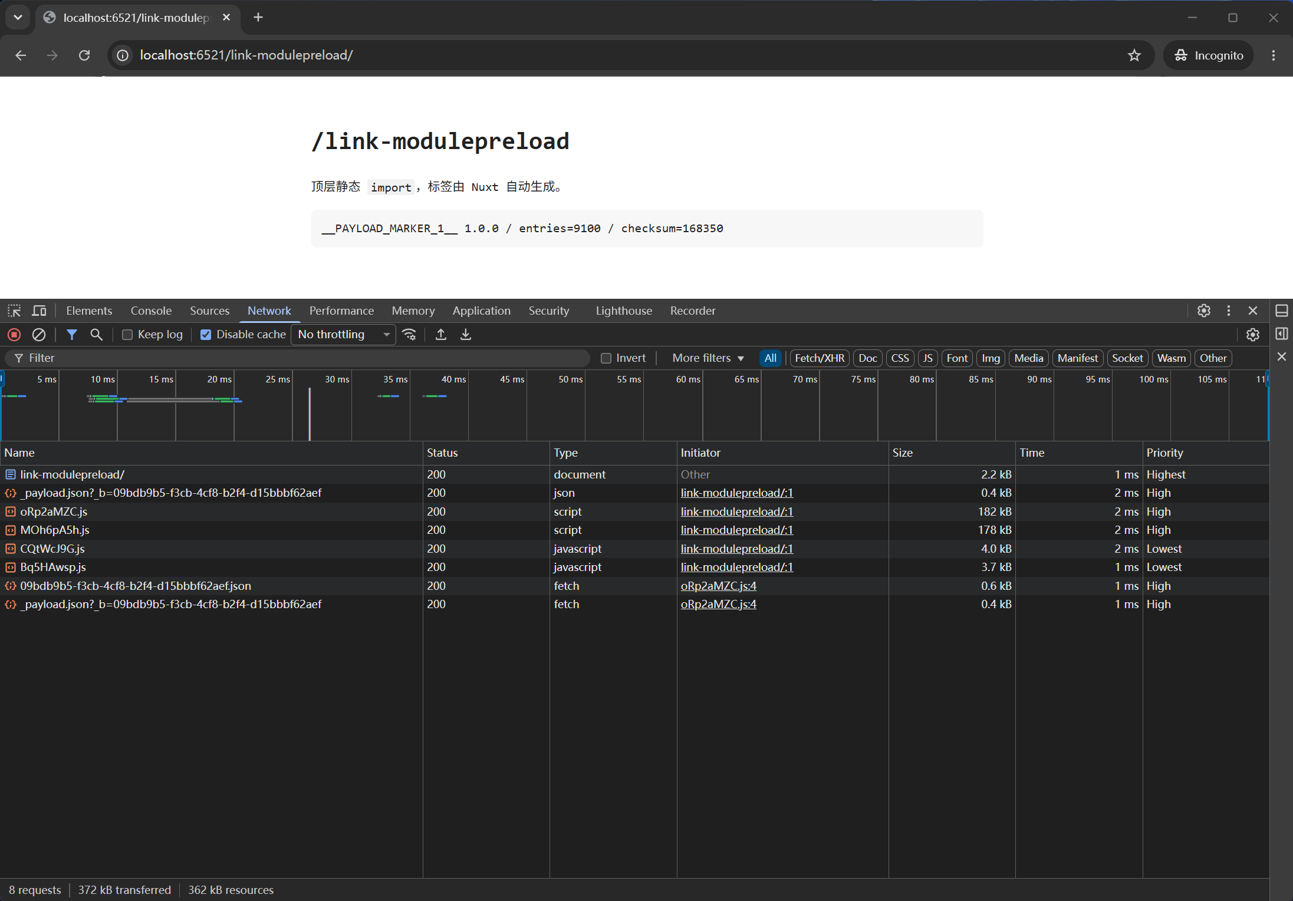Open network search magnifier
The width and height of the screenshot is (1293, 901).
coord(96,335)
